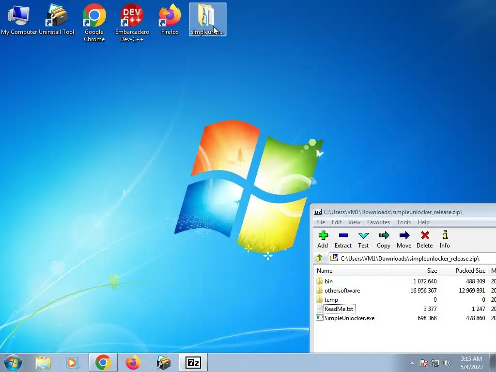Open the Tools menu in 7-Zip

tap(403, 222)
